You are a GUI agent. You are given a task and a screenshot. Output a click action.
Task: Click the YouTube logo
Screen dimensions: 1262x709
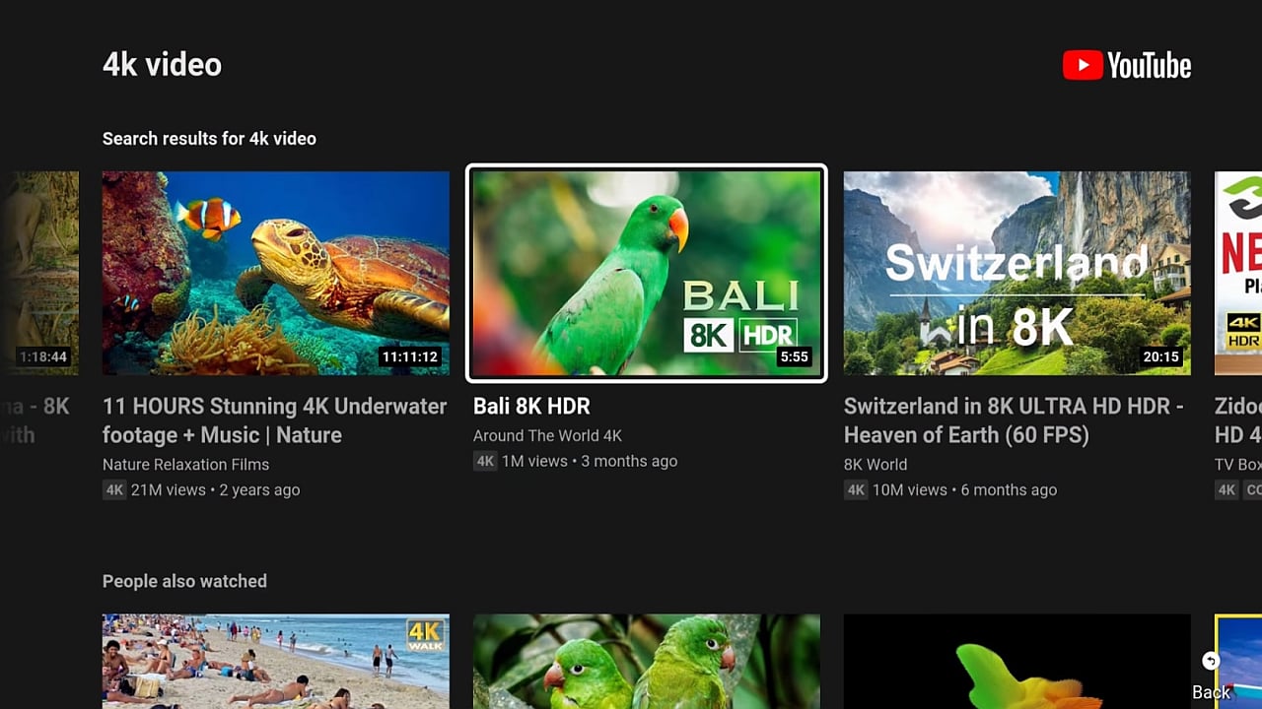(x=1127, y=66)
